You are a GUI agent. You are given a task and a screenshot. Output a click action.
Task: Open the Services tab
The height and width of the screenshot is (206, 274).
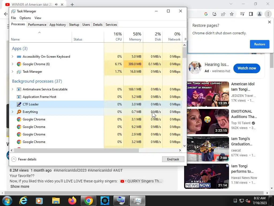coord(111,25)
